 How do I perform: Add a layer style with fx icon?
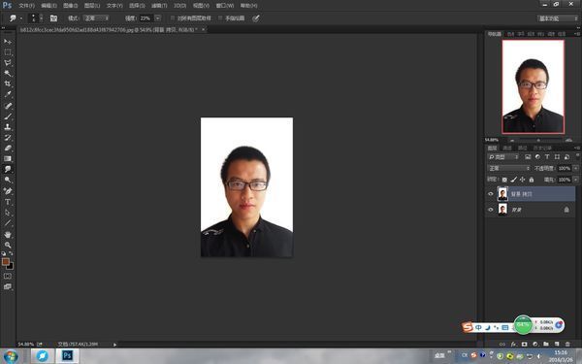coord(513,345)
